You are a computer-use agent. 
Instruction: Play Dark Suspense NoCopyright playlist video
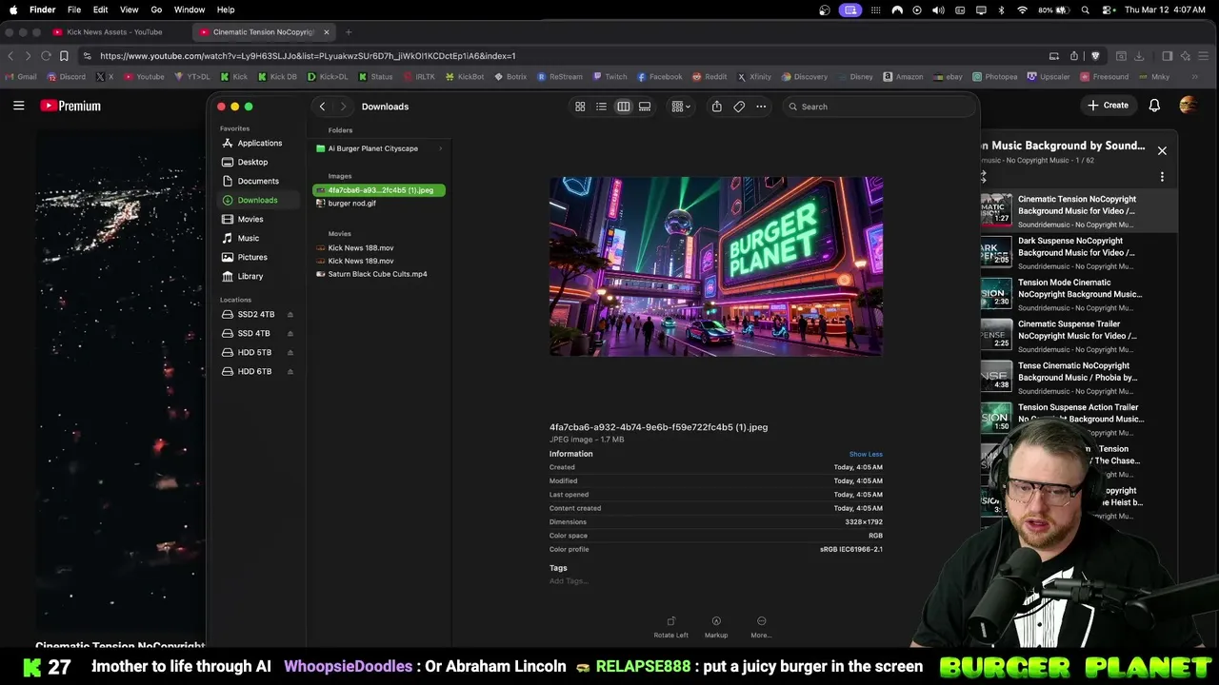point(1078,252)
